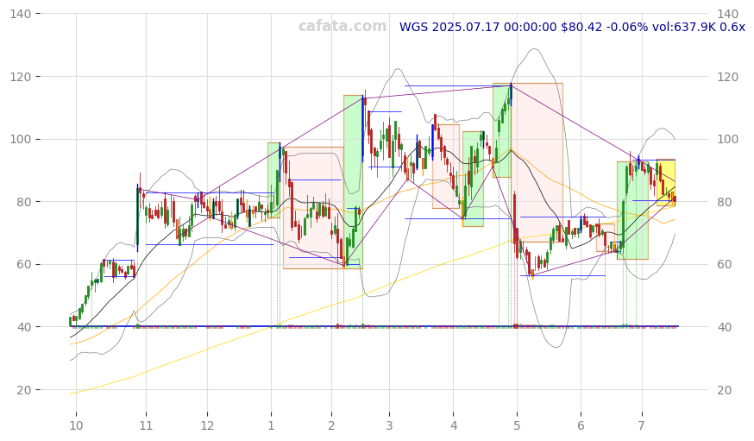Click the 40 label on right axis

724,327
